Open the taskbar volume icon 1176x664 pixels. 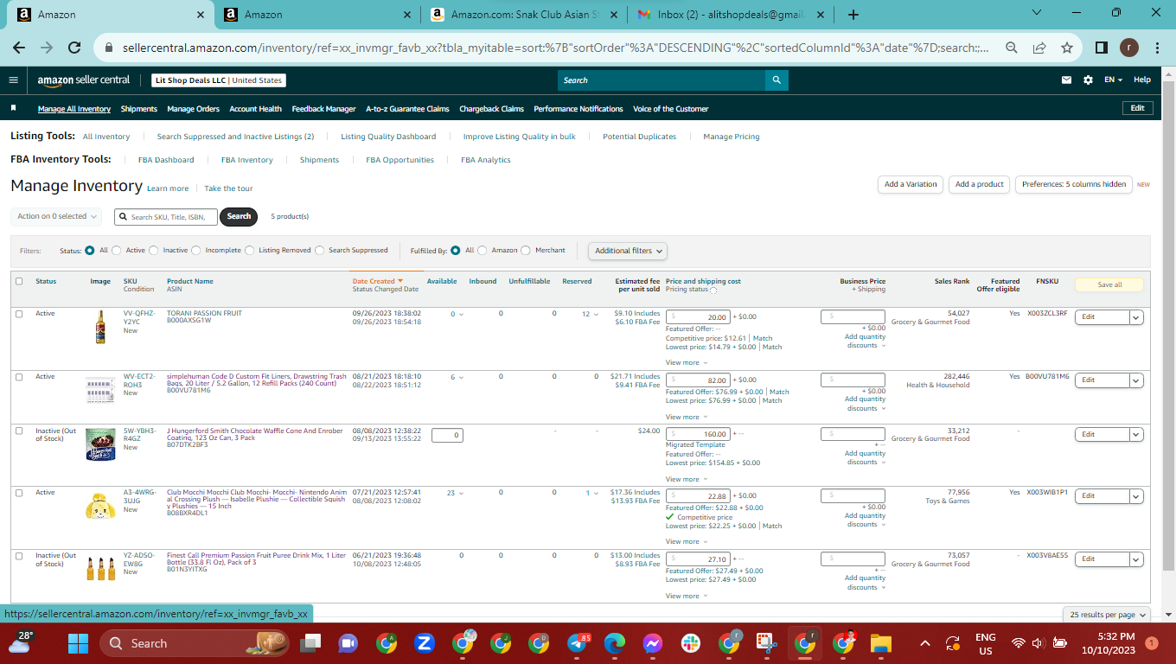1039,643
